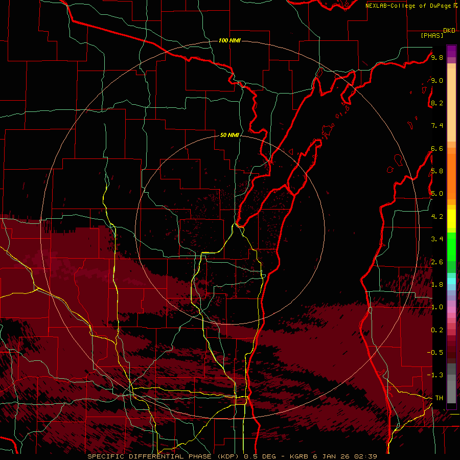
Task: Click the TH threshold label on legend
Action: click(x=439, y=398)
